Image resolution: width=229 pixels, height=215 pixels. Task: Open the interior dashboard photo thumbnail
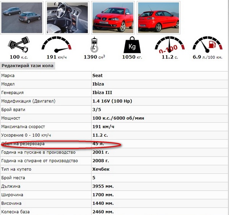coord(67,18)
